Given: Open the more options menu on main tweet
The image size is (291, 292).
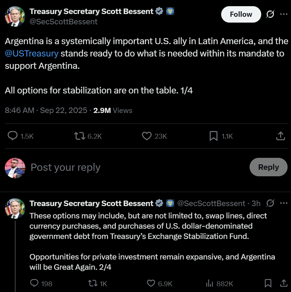Looking at the screenshot, I should tap(284, 14).
